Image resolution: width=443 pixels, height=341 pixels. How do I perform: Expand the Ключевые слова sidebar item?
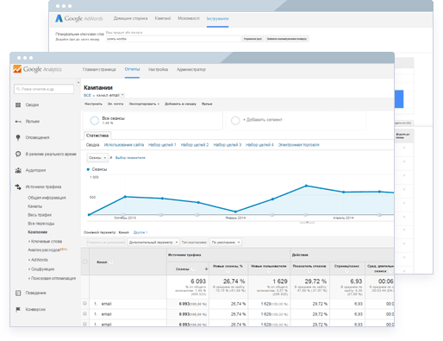tap(45, 242)
